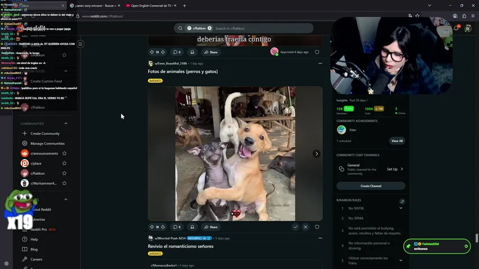The image size is (479, 269).
Task: Set Up the General chat channel
Action: click(x=395, y=169)
